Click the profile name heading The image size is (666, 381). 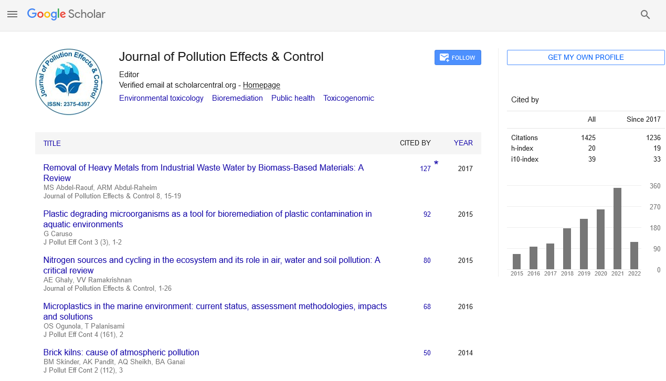coord(221,57)
